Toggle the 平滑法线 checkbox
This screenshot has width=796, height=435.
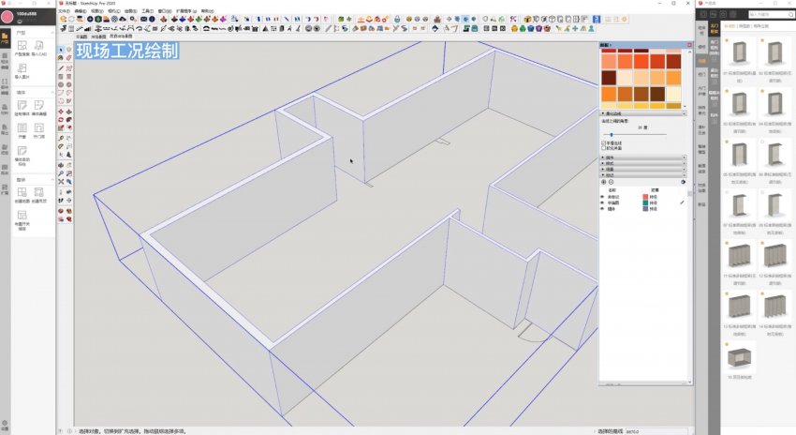604,143
